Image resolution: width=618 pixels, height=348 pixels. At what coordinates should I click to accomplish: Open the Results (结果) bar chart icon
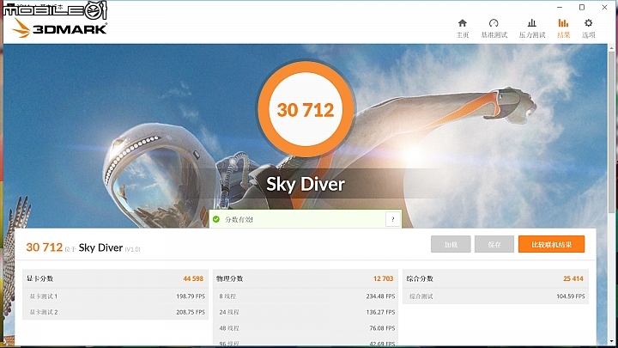[563, 23]
